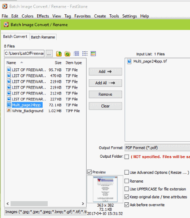The height and width of the screenshot is (218, 190).
Task: Open the Help menu
Action: click(x=144, y=16)
